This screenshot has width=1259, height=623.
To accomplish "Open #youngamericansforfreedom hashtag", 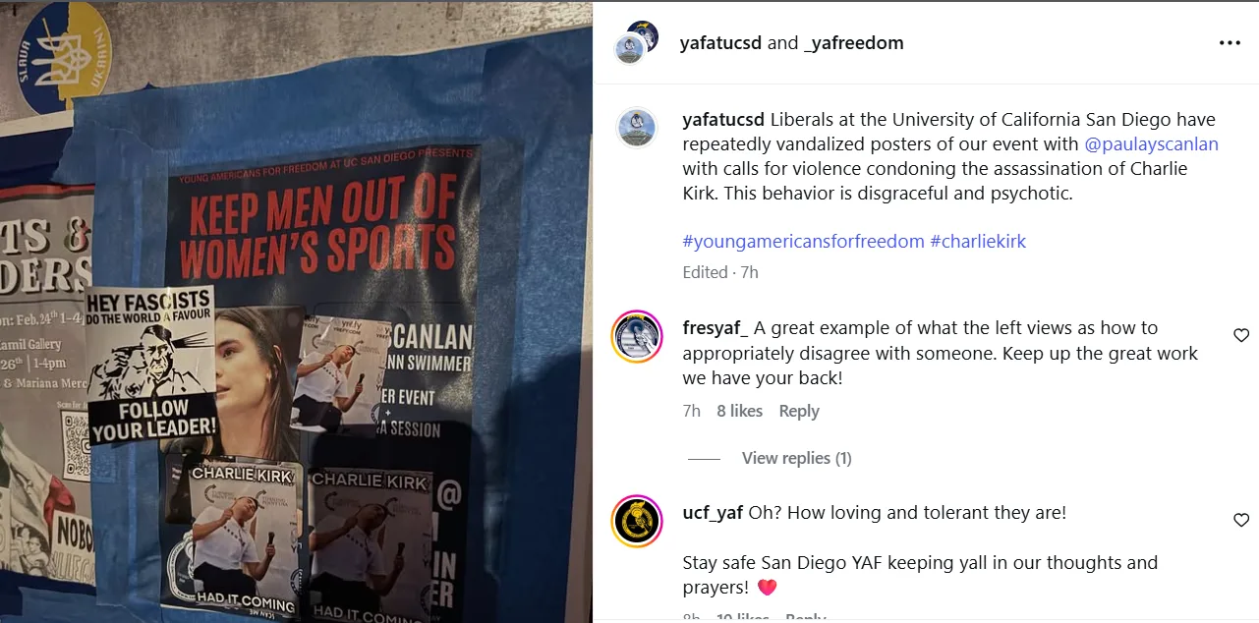I will 804,241.
